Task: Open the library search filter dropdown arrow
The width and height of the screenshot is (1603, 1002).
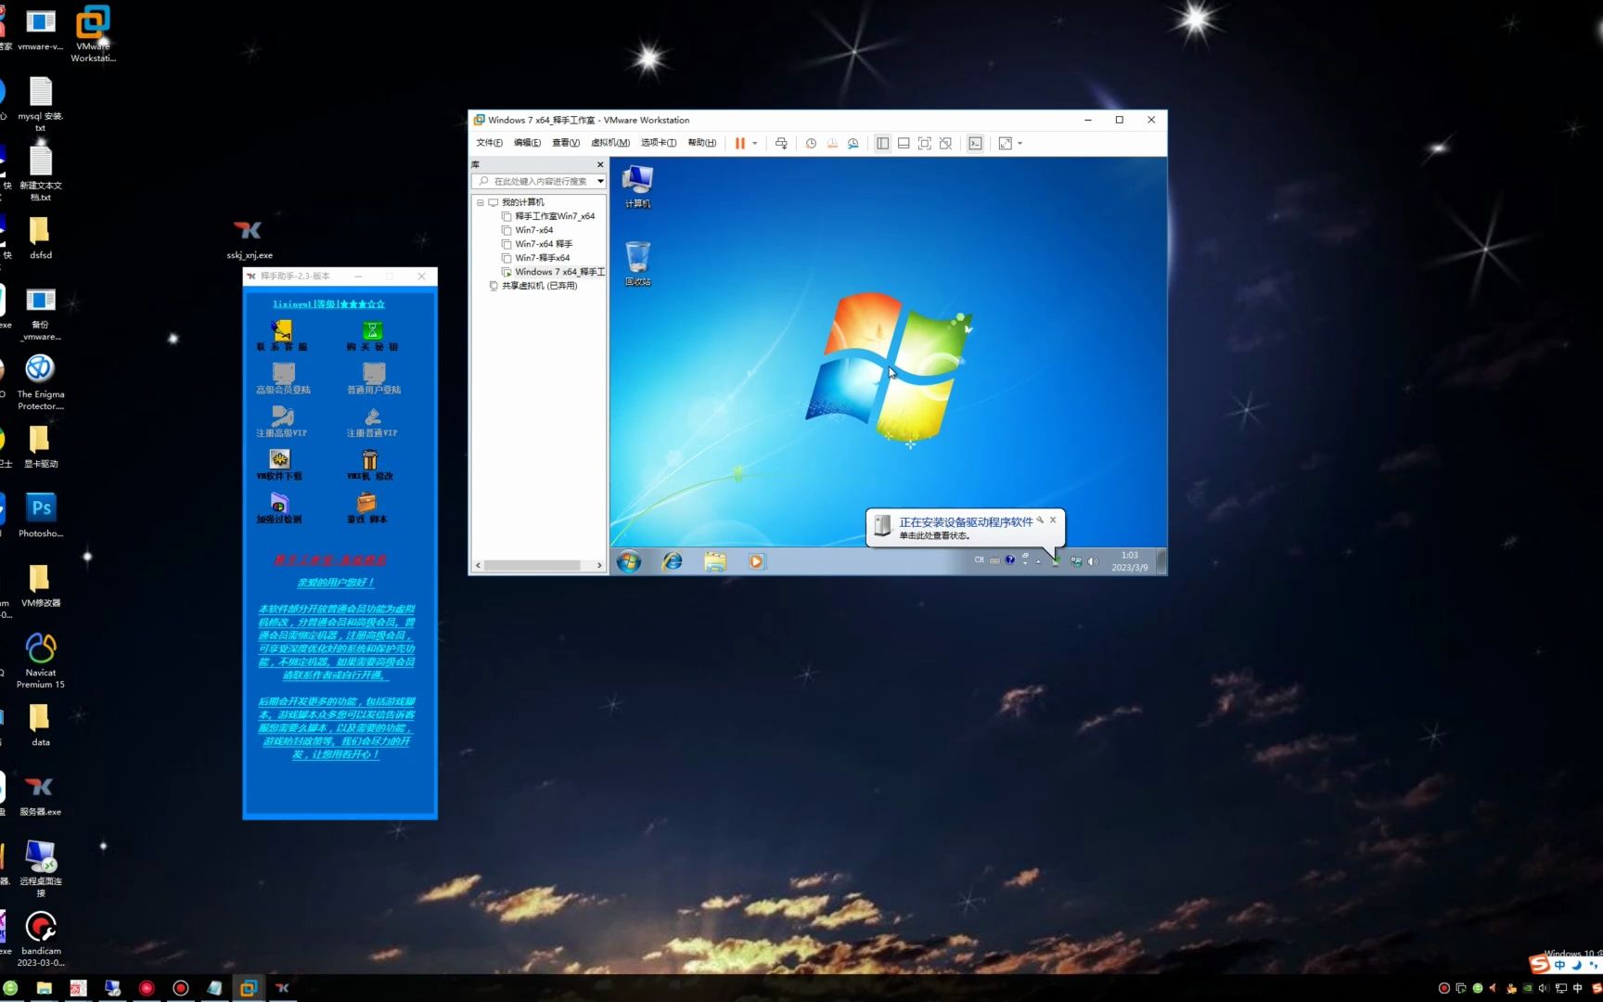Action: pyautogui.click(x=600, y=181)
